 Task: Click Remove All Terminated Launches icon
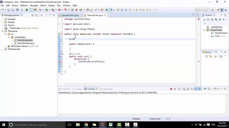[179, 89]
